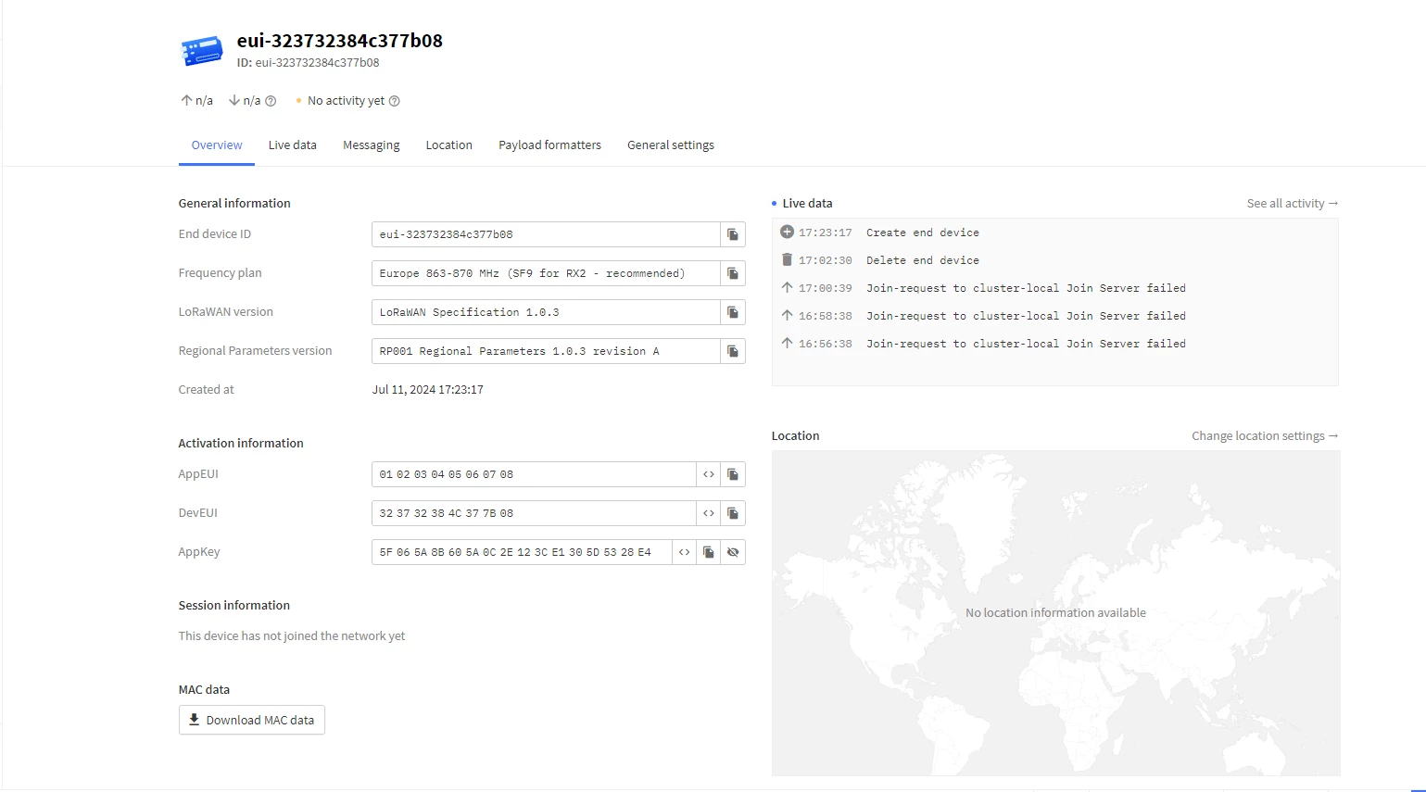
Task: Open the Live data tab
Action: point(293,145)
